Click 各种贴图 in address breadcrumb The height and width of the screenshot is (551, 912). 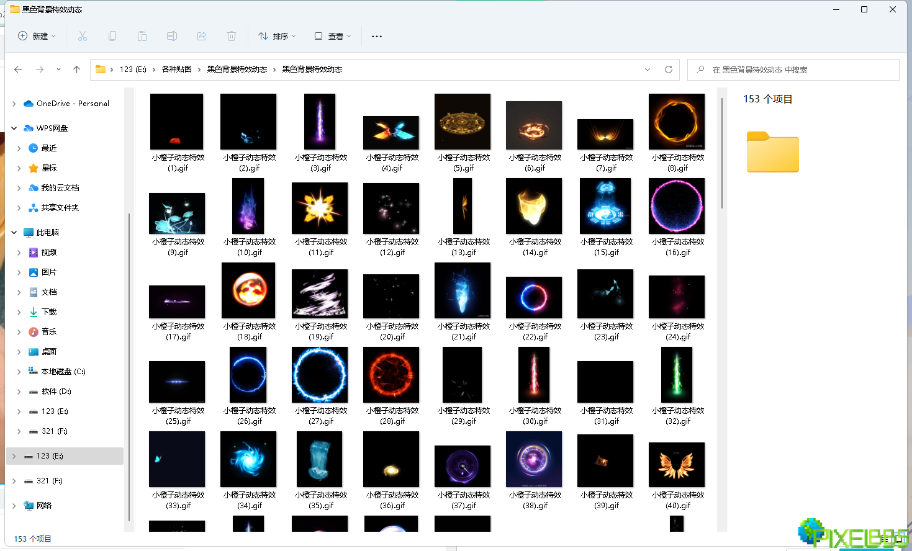coord(176,69)
